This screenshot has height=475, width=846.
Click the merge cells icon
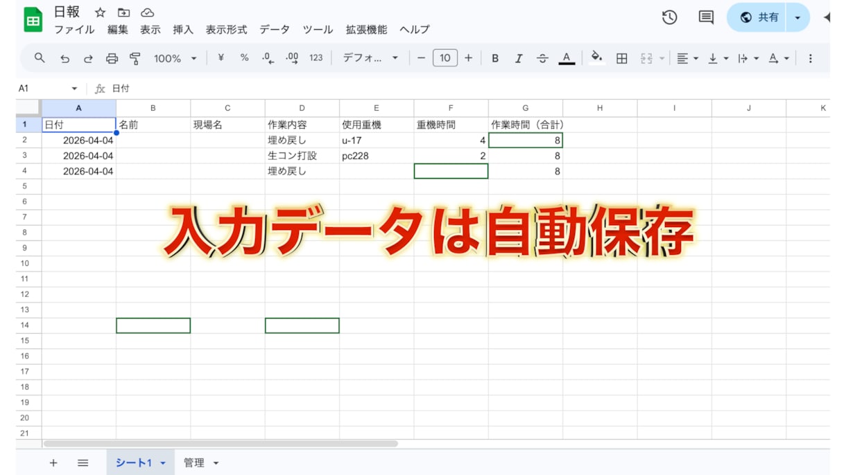(x=646, y=59)
